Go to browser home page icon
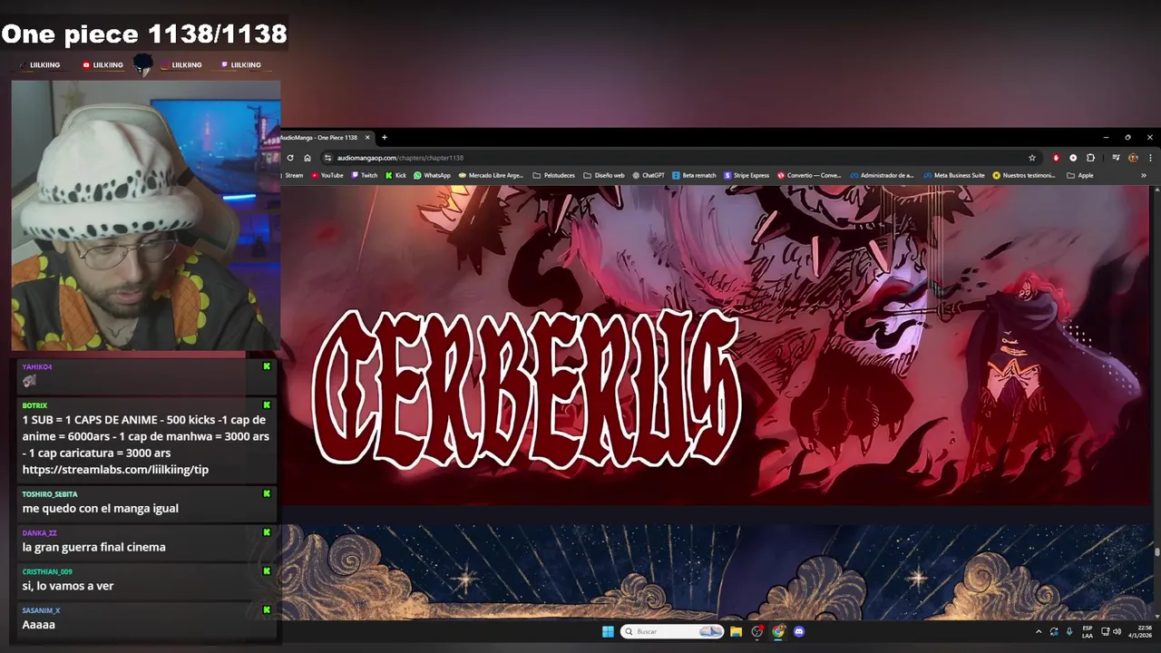This screenshot has height=653, width=1161. coord(307,158)
